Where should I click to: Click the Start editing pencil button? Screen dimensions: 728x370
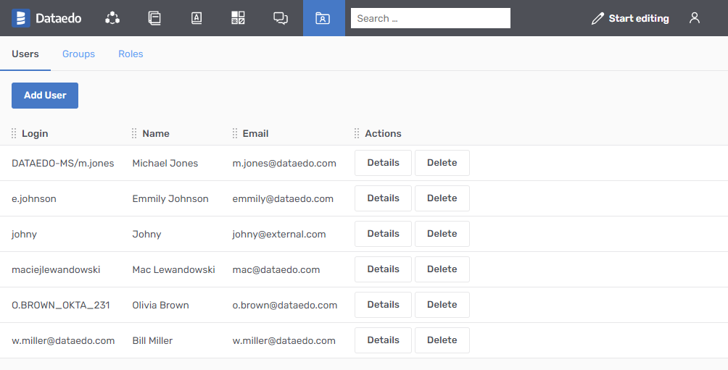pyautogui.click(x=629, y=18)
